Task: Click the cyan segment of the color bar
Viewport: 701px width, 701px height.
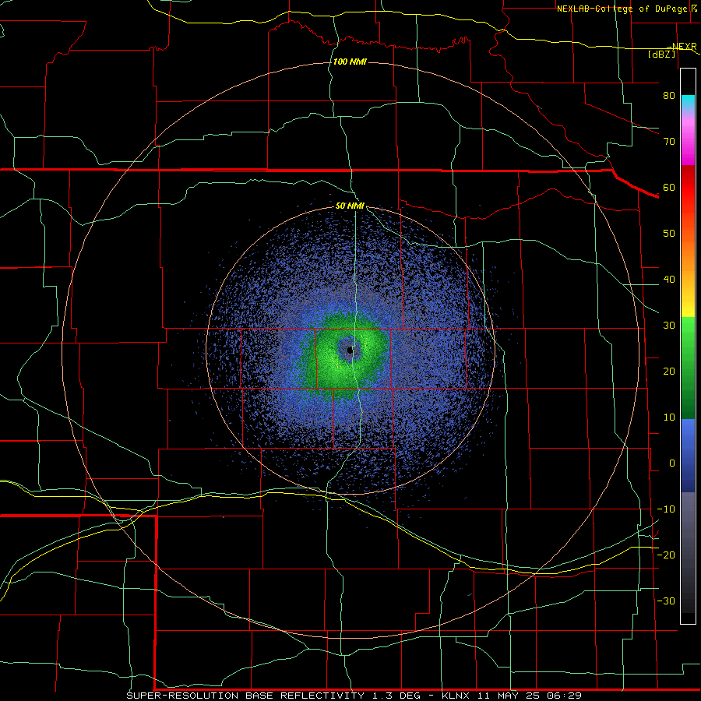Action: tap(688, 102)
